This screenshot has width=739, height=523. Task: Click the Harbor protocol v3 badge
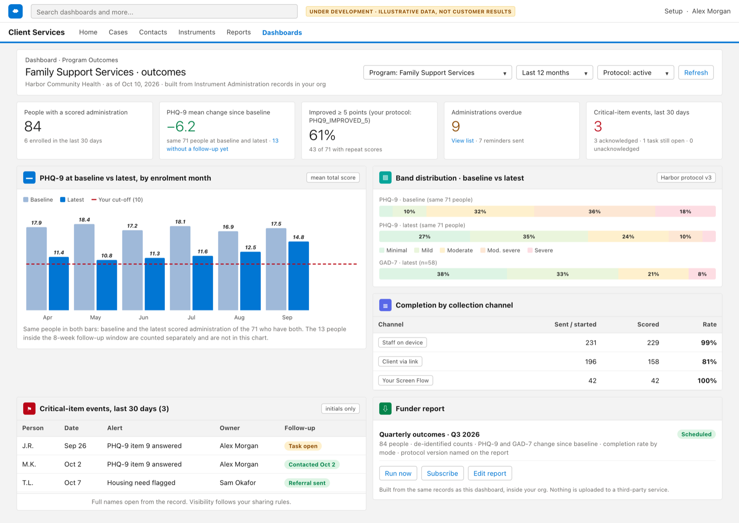point(686,178)
